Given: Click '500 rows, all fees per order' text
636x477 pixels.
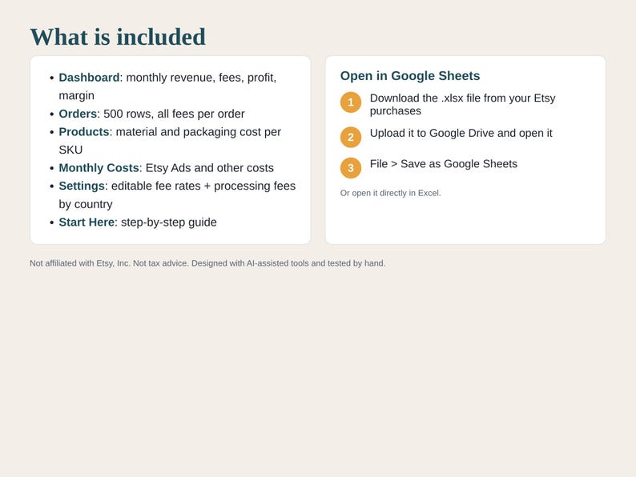Looking at the screenshot, I should 174,114.
